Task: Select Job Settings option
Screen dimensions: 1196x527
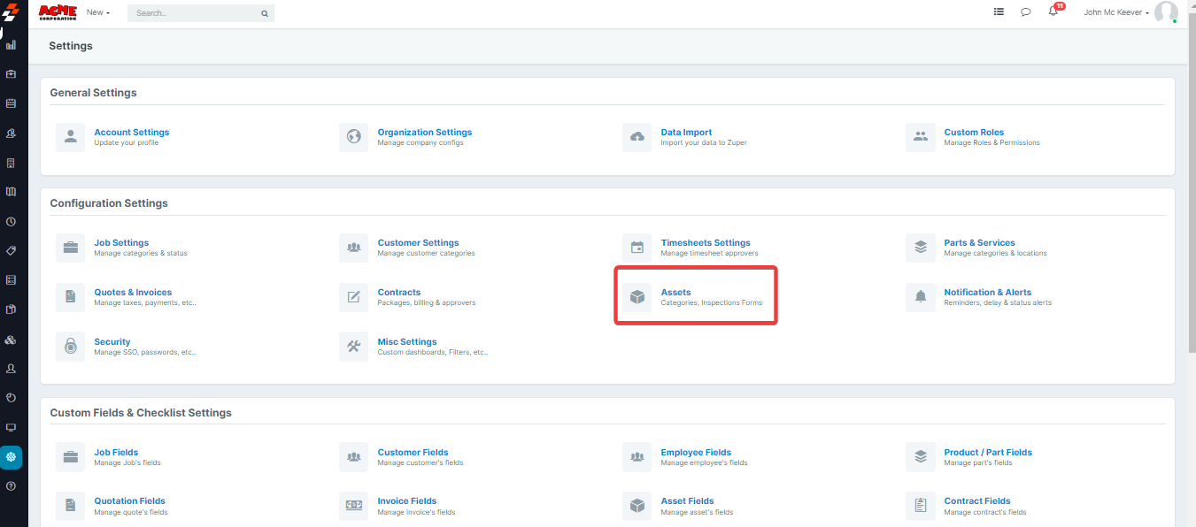Action: pos(121,243)
